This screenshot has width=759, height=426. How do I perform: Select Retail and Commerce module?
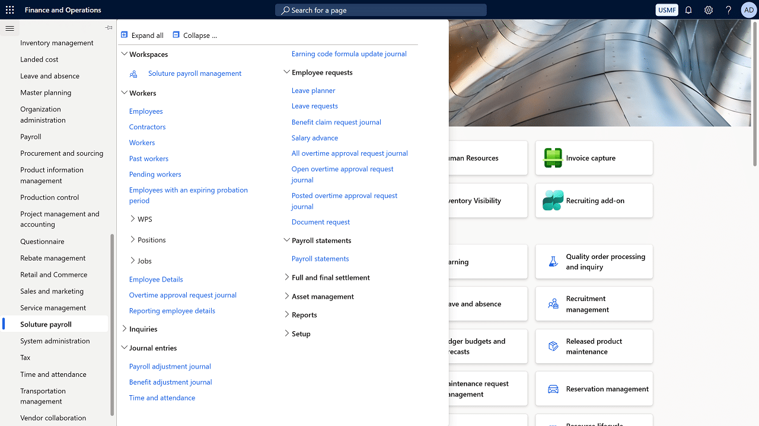coord(53,274)
